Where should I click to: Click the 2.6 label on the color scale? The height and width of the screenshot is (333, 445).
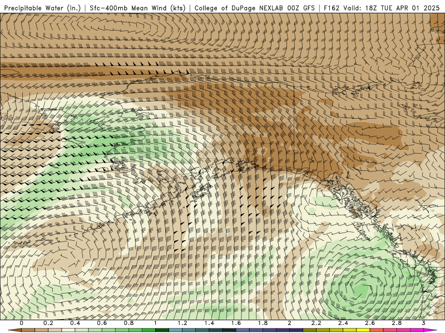[370, 323]
